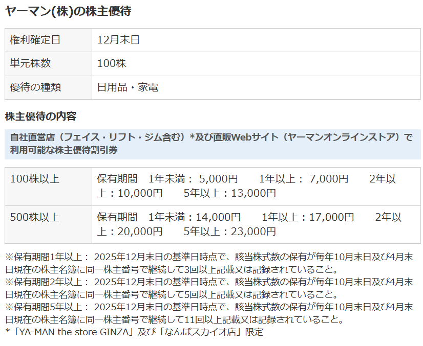Click the 100株 unit share value
423x346 pixels.
[112, 63]
